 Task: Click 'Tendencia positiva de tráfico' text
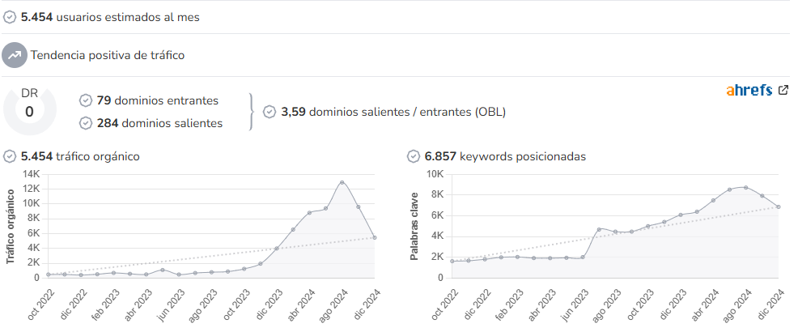pos(108,55)
